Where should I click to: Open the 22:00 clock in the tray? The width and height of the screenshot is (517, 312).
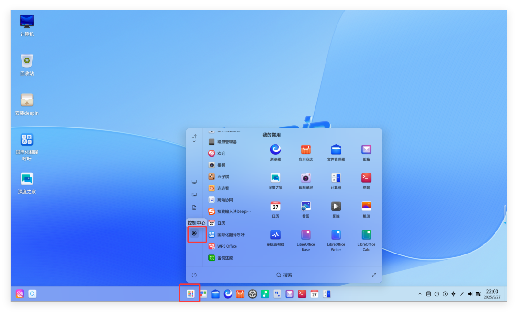pos(492,294)
